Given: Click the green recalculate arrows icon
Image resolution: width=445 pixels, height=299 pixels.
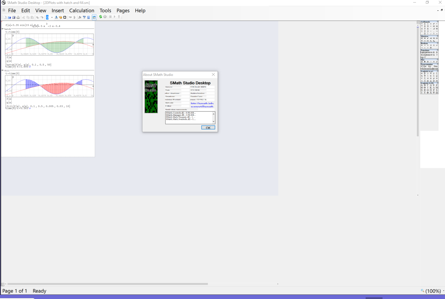Looking at the screenshot, I should point(100,17).
